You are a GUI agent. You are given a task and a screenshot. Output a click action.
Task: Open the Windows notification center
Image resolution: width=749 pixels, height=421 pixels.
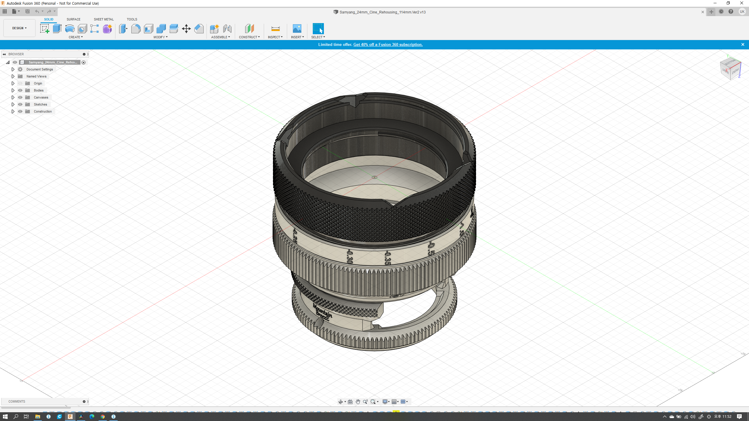tap(739, 416)
